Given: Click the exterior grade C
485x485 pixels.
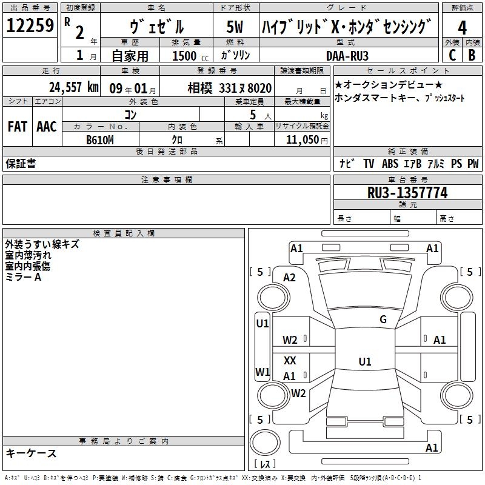Looking at the screenshot, I should point(452,55).
